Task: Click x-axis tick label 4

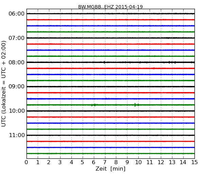Action: pos(71,162)
